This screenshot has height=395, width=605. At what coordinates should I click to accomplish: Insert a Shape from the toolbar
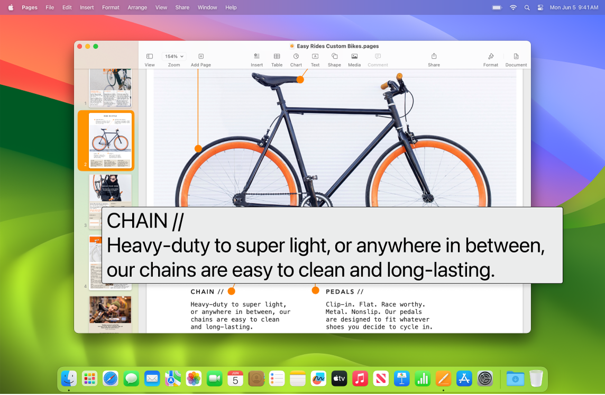point(334,58)
